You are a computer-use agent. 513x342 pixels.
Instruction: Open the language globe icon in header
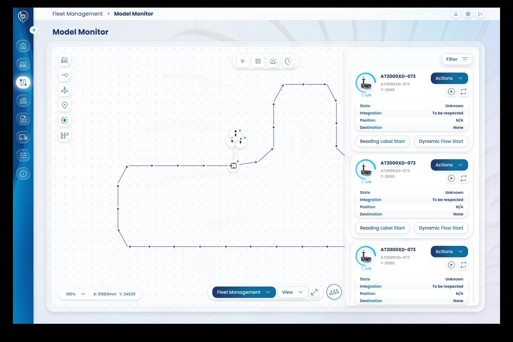pyautogui.click(x=468, y=14)
